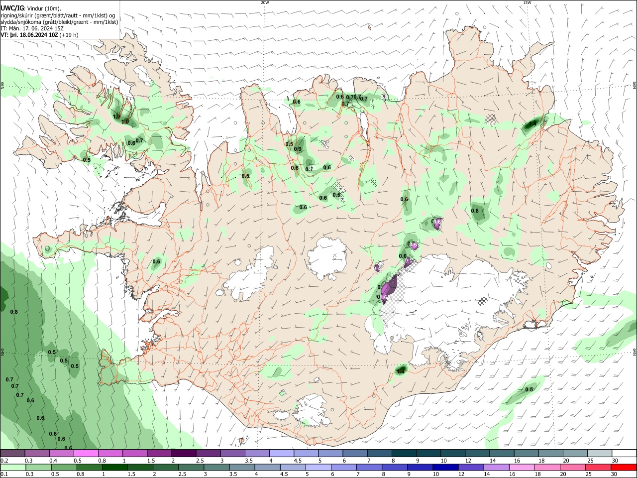Image resolution: width=637 pixels, height=478 pixels.
Task: Click the 0.9 precipitation value in the north
Action: [298, 149]
